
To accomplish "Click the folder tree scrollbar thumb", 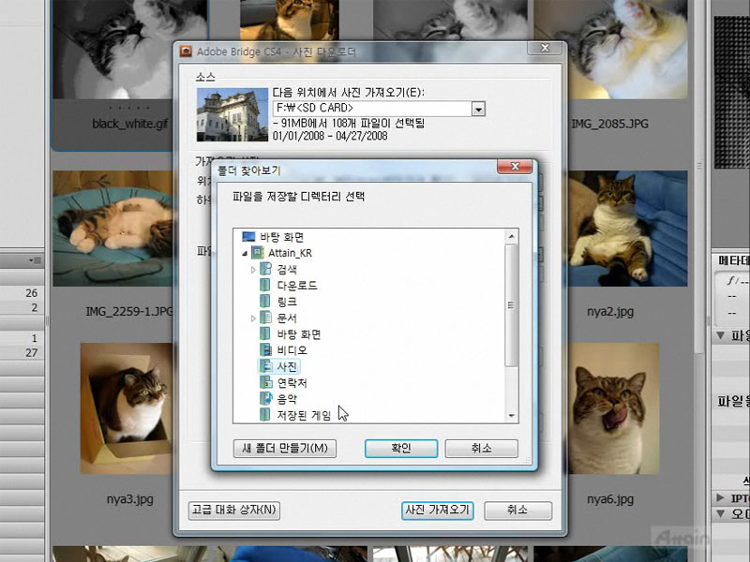I will [x=511, y=305].
